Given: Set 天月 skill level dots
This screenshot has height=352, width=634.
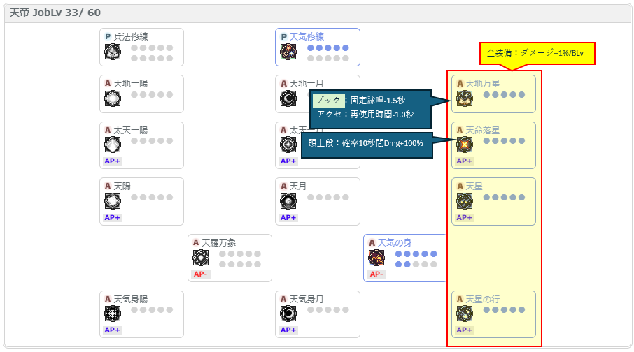Looking at the screenshot, I should coord(328,198).
